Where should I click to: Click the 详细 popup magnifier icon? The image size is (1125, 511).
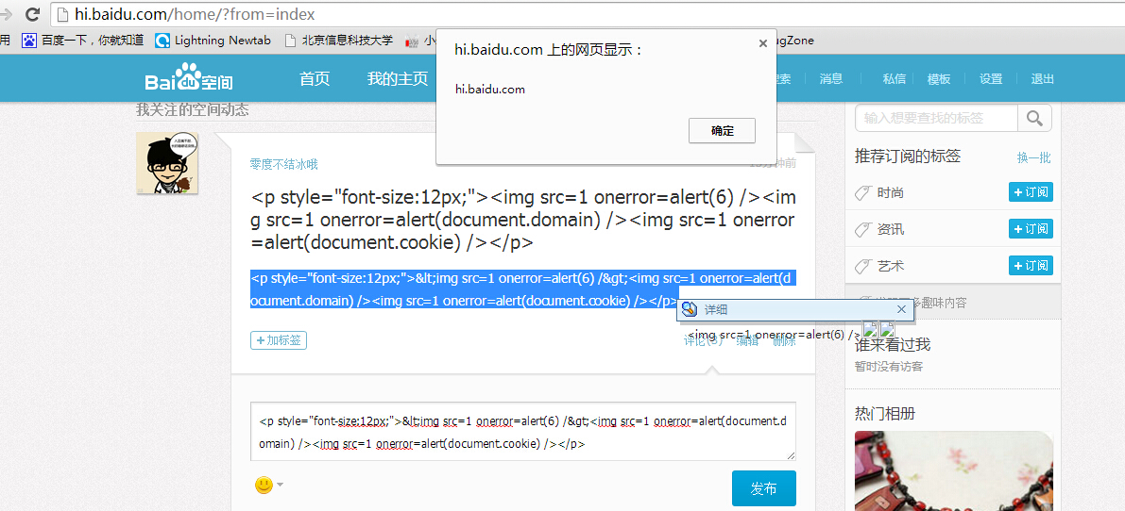tap(689, 310)
